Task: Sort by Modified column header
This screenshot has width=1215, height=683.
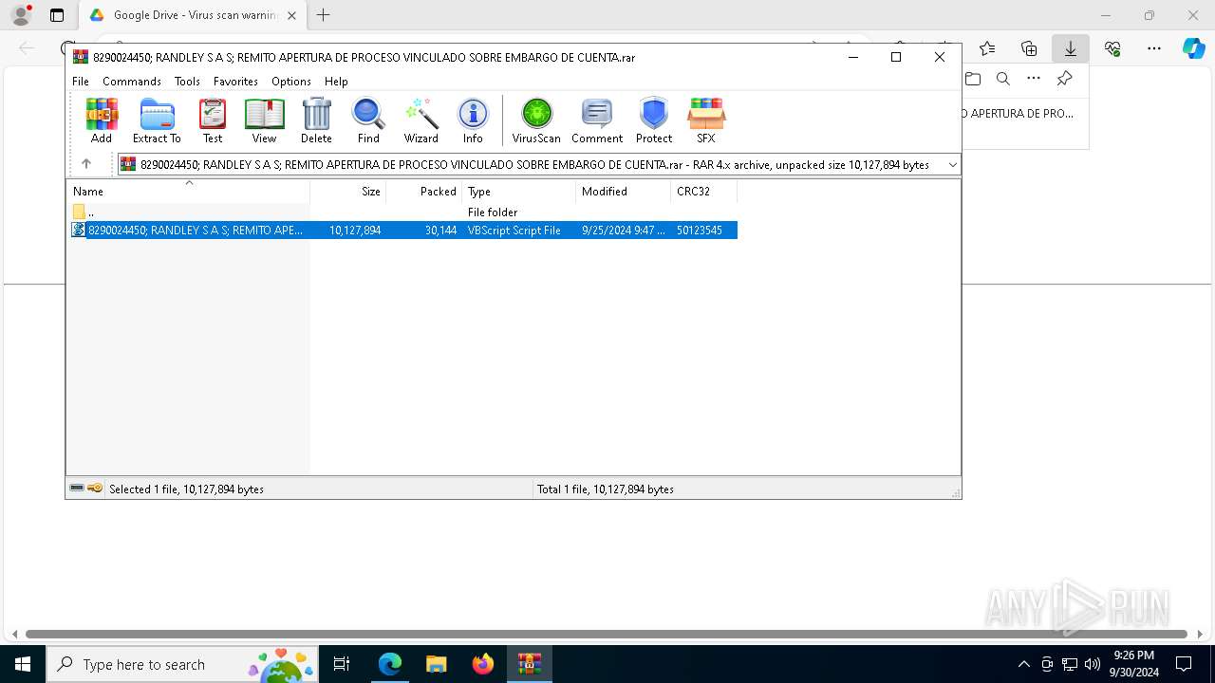Action: tap(624, 191)
